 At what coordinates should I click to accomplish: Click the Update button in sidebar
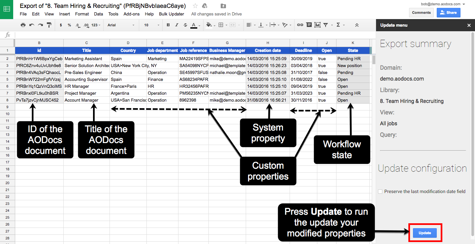pos(425,233)
